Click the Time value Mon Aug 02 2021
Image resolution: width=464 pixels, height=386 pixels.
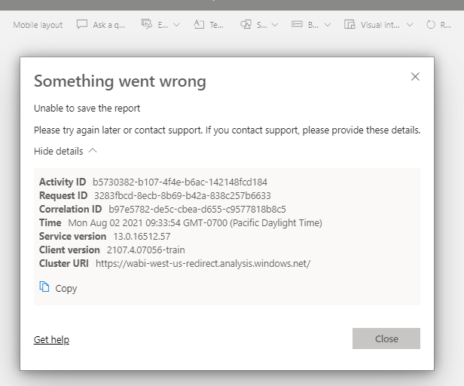click(x=195, y=222)
